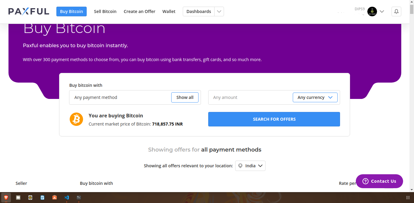Click 'You are buying Bitcoin' text
This screenshot has height=203, width=414.
[116, 116]
